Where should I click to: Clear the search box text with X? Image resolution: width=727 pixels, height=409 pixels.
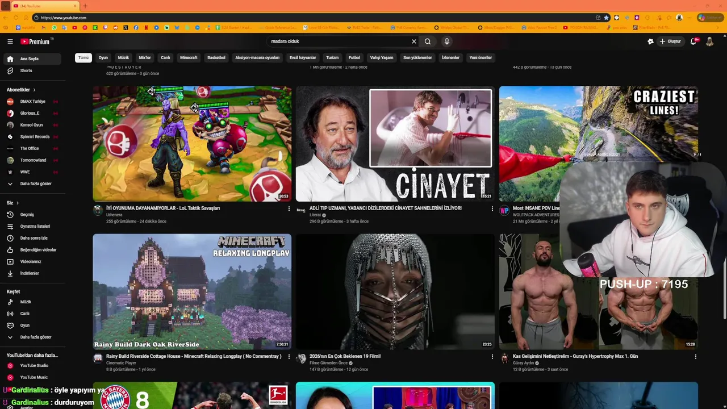tap(414, 41)
